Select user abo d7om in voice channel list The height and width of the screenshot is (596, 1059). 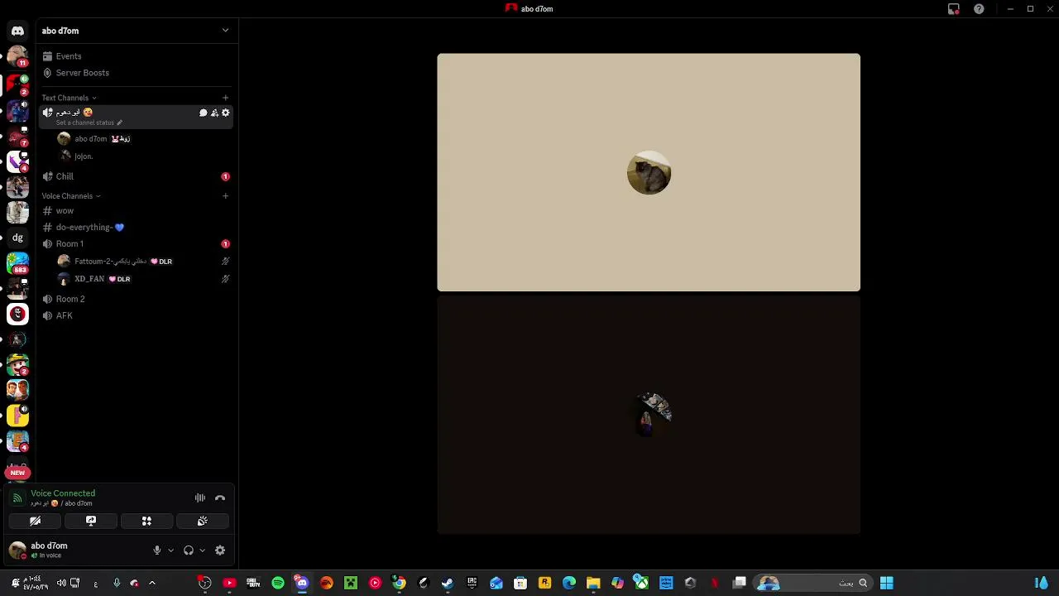coord(143,138)
